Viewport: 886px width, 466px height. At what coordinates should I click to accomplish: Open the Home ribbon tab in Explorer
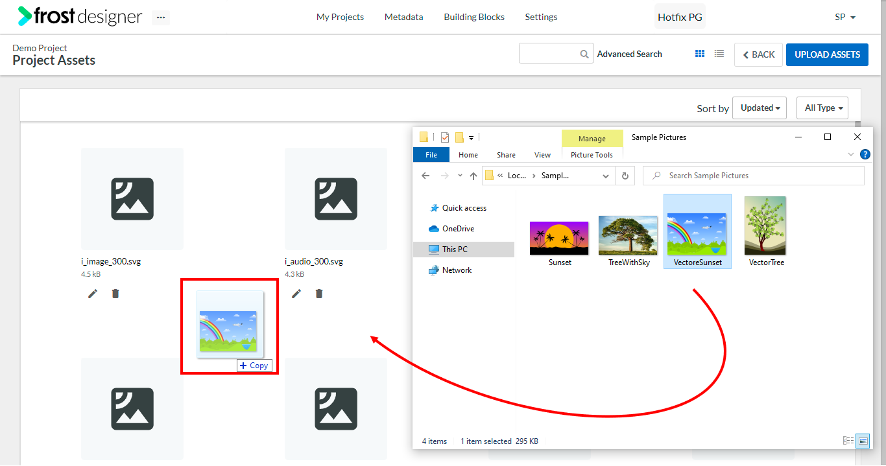click(468, 155)
